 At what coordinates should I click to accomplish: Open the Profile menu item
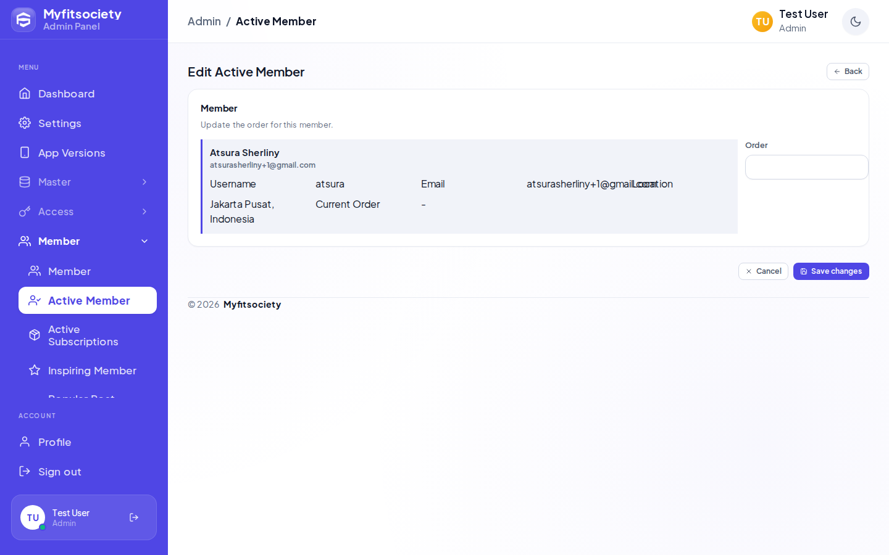[x=84, y=442]
